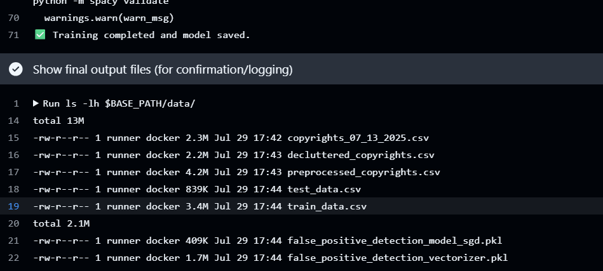Click the copyrights_07_13_2025.csv line
The height and width of the screenshot is (271, 603).
[301, 138]
